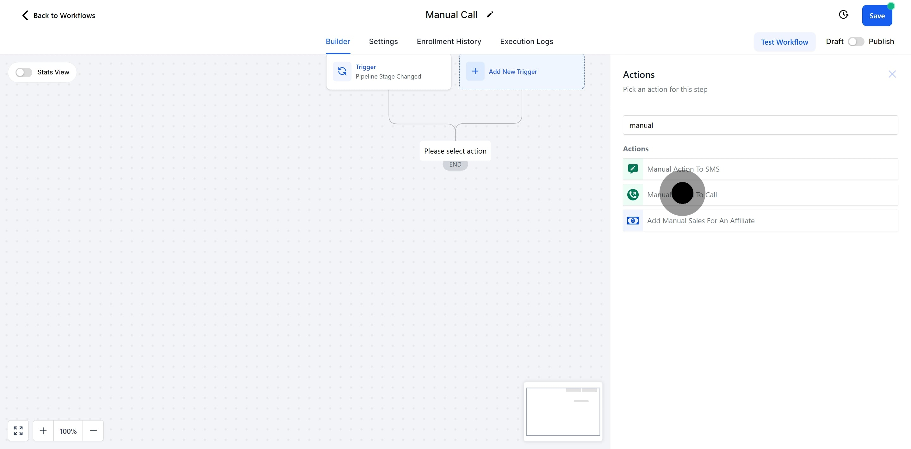Click the Pipeline Stage Changed trigger icon

tap(342, 71)
